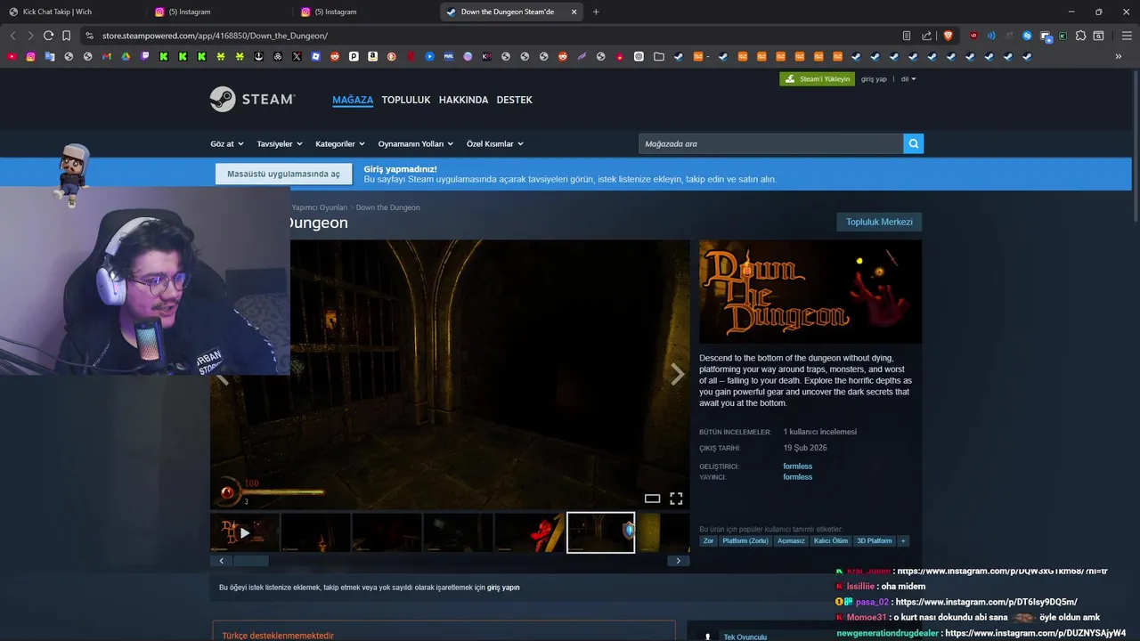This screenshot has height=641, width=1140.
Task: Select the 3D Platform tag
Action: pos(875,540)
